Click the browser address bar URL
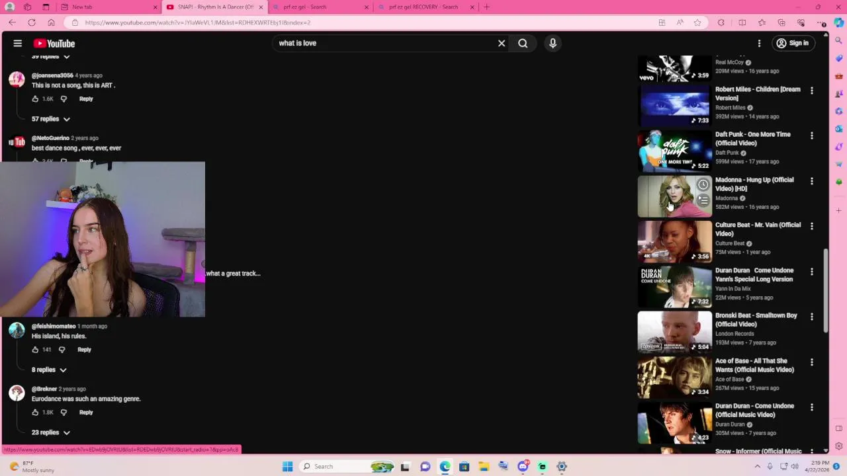This screenshot has width=847, height=476. click(x=197, y=22)
